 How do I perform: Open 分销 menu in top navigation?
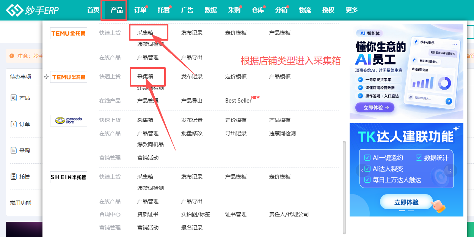coord(281,10)
